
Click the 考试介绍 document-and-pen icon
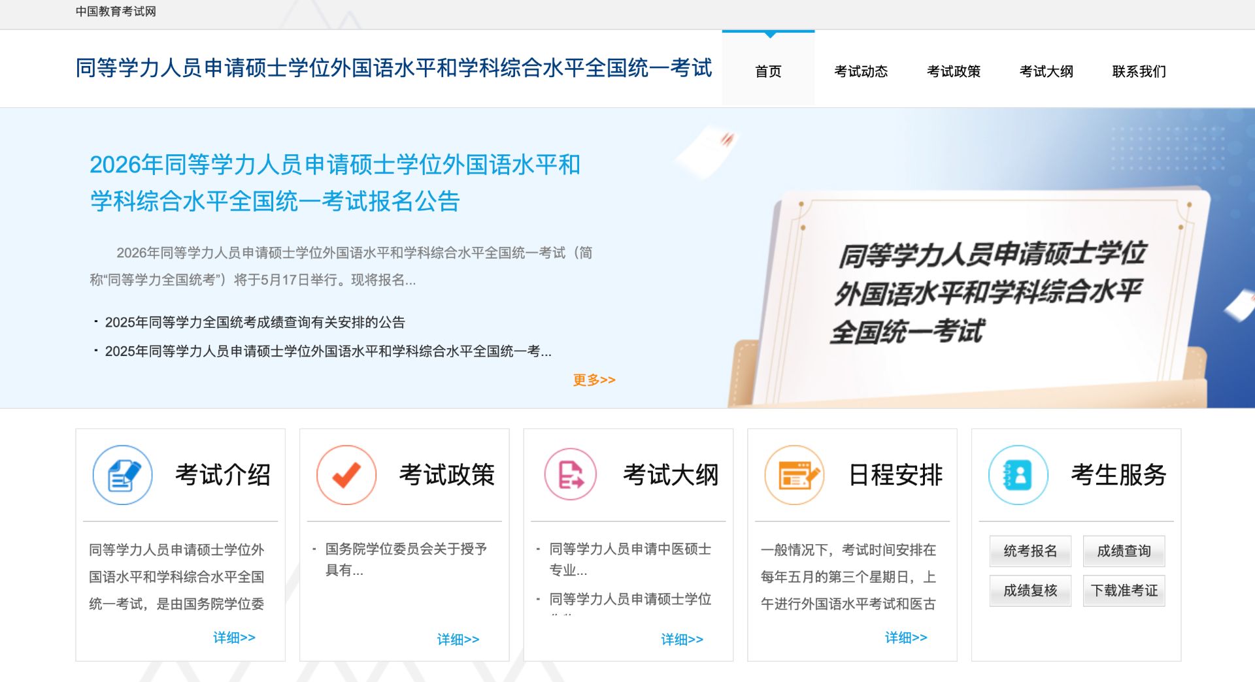click(x=122, y=475)
